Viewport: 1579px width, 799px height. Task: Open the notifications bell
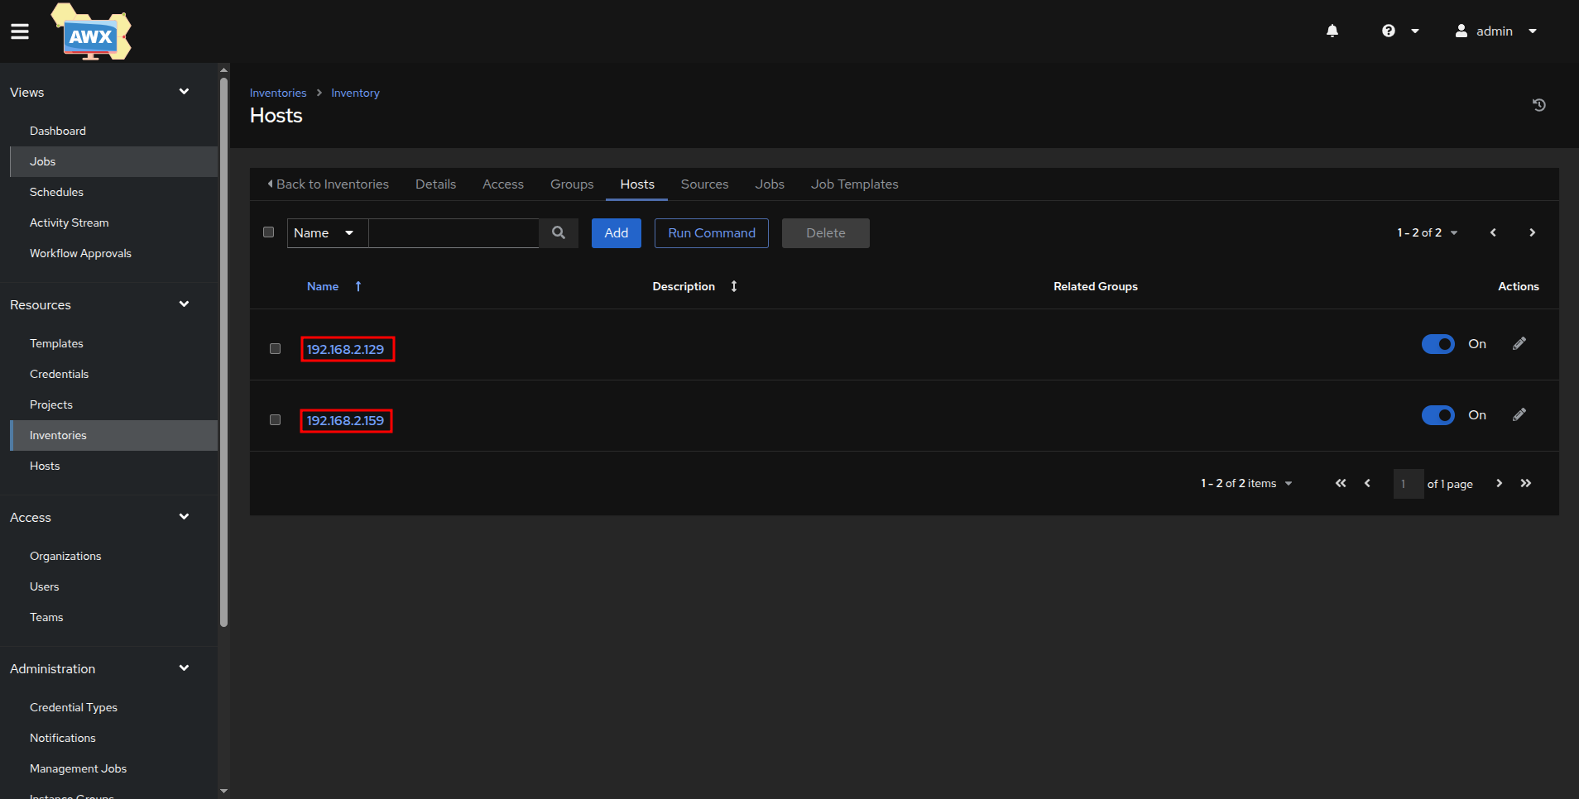pyautogui.click(x=1332, y=31)
